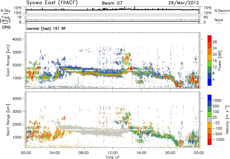Click the '-25' velocity colorbar label
The height and width of the screenshot is (159, 230).
(216, 123)
